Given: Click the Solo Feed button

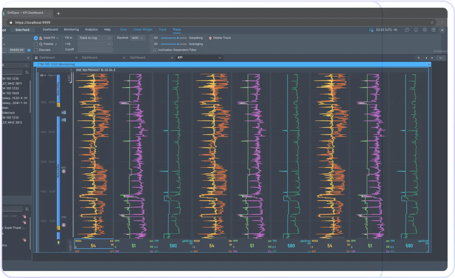Looking at the screenshot, I should click(x=23, y=30).
